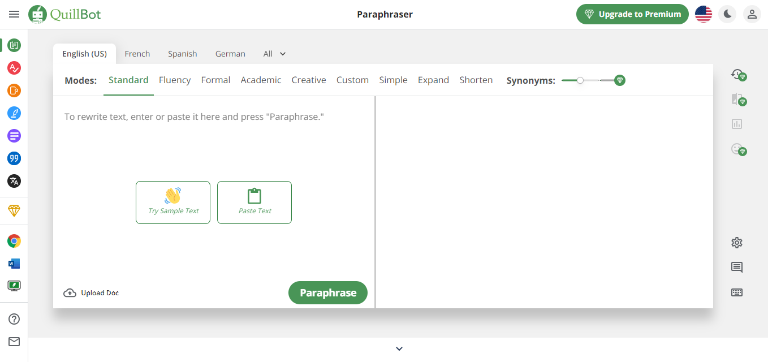Click the Chrome extension icon
Screen dimensions: 768x362
[14, 242]
